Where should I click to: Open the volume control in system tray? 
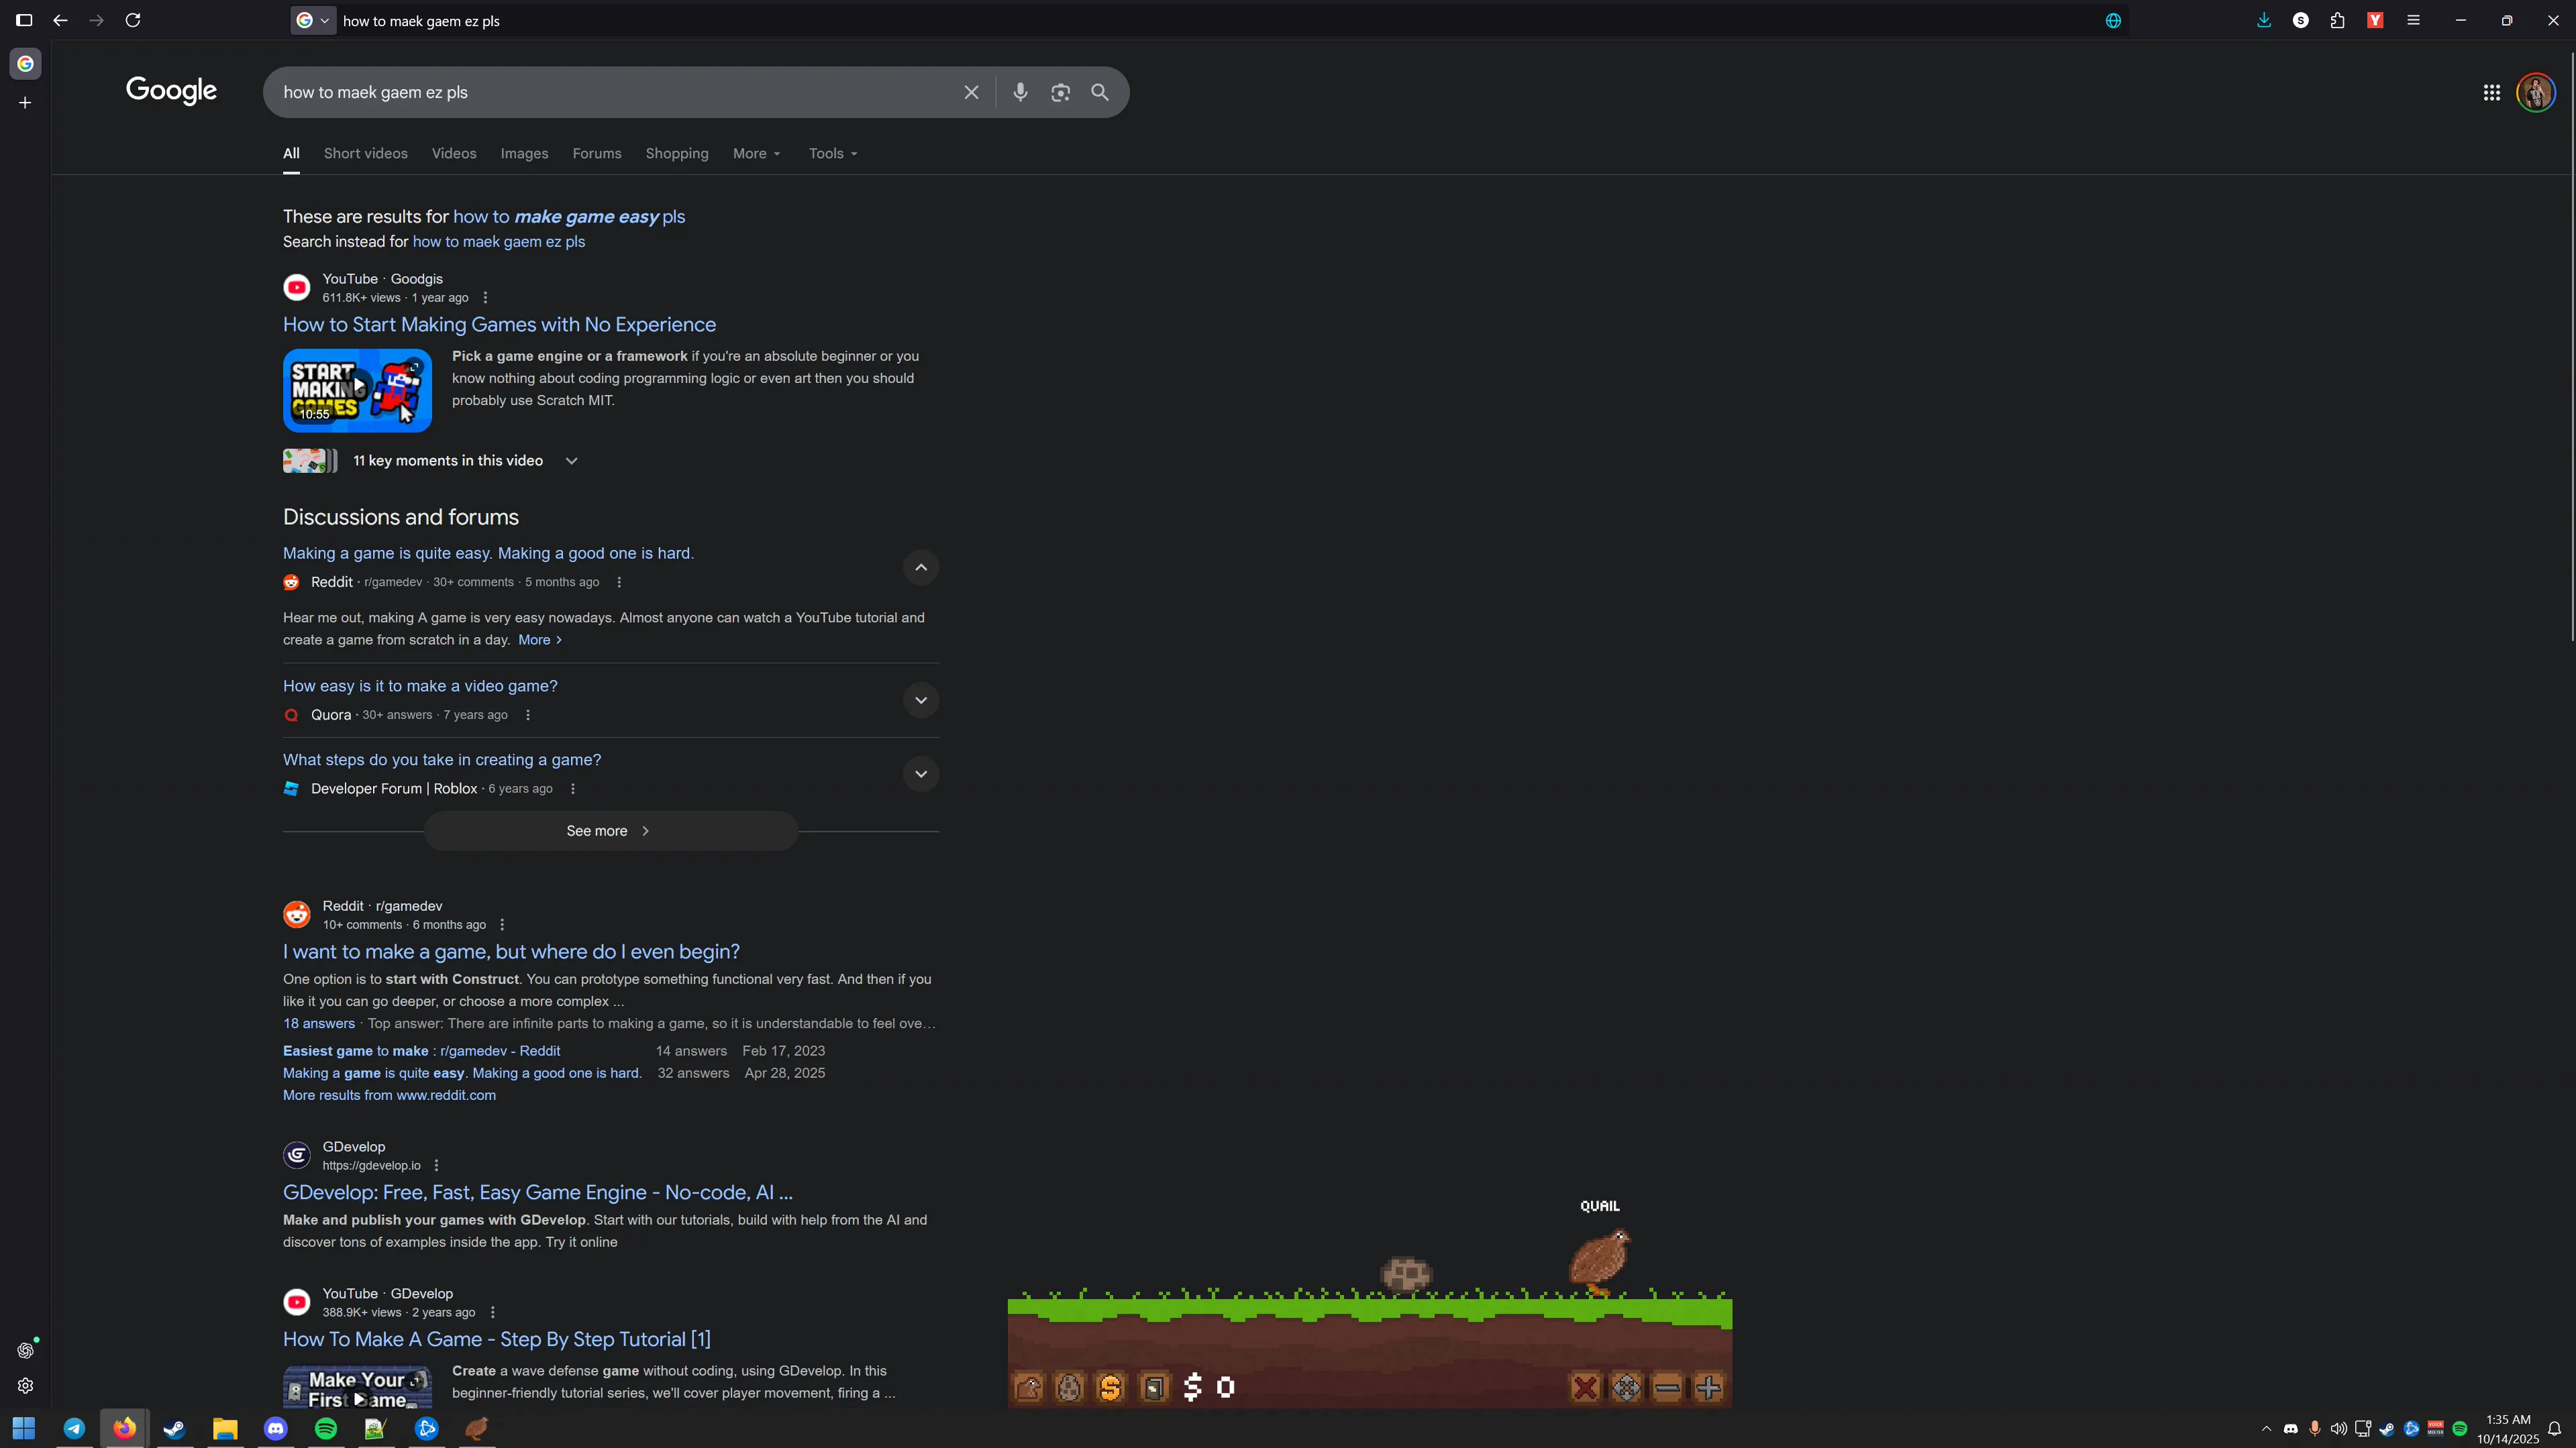2338,1428
